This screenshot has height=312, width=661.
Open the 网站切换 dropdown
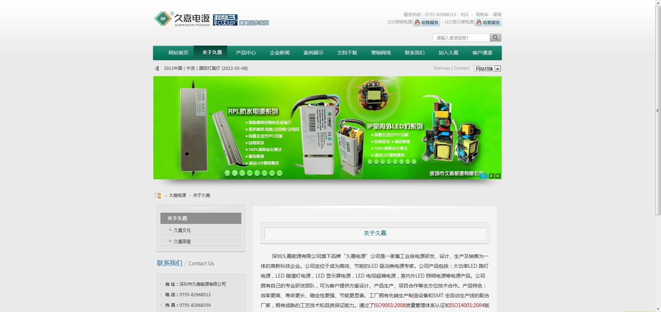pos(488,68)
